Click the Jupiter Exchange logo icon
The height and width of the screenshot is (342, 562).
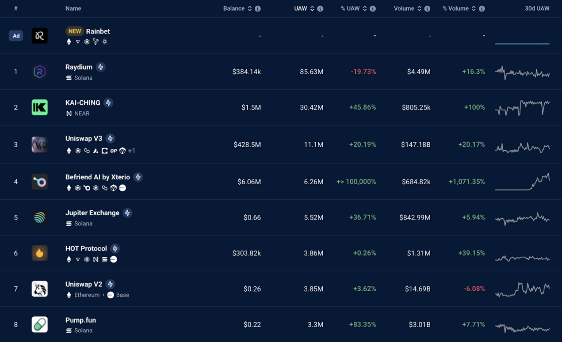click(39, 217)
